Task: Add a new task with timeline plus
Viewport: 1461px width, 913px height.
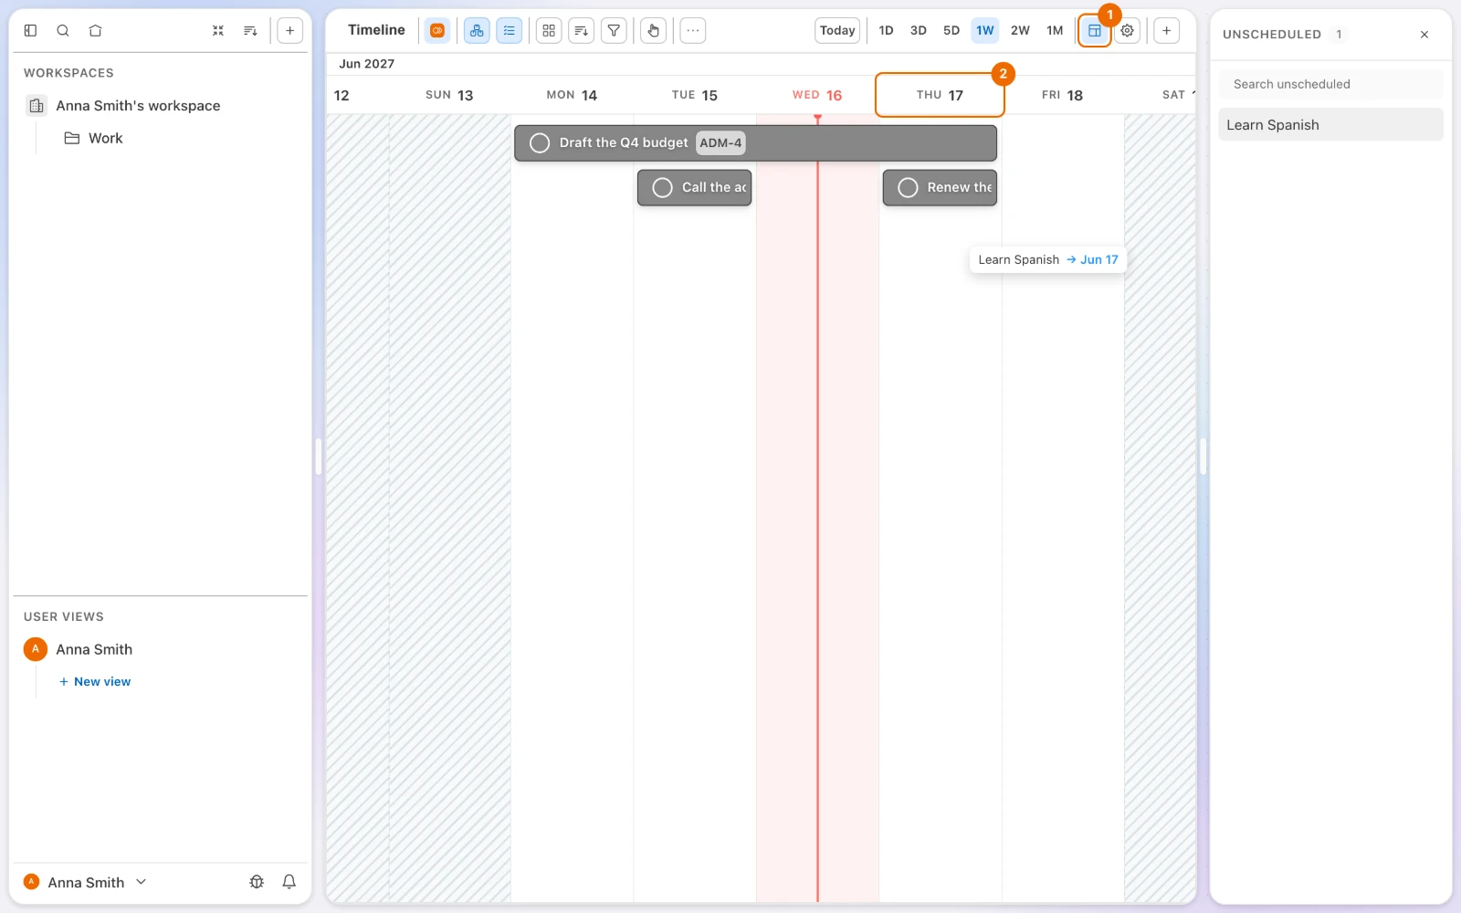Action: tap(1166, 30)
